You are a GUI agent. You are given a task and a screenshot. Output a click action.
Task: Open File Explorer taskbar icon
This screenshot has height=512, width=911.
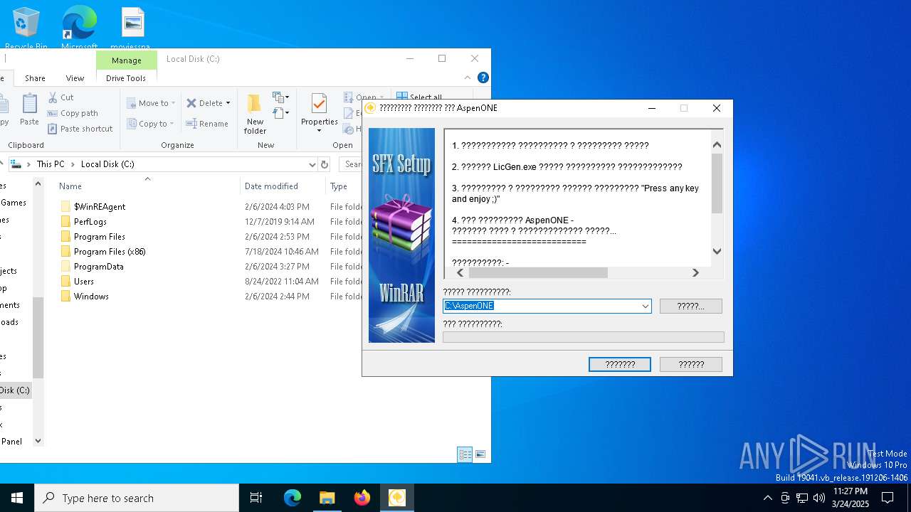tap(327, 498)
